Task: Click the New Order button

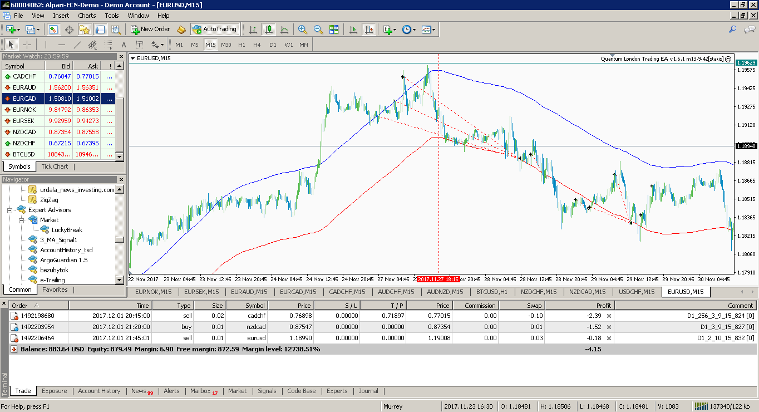Action: 150,29
